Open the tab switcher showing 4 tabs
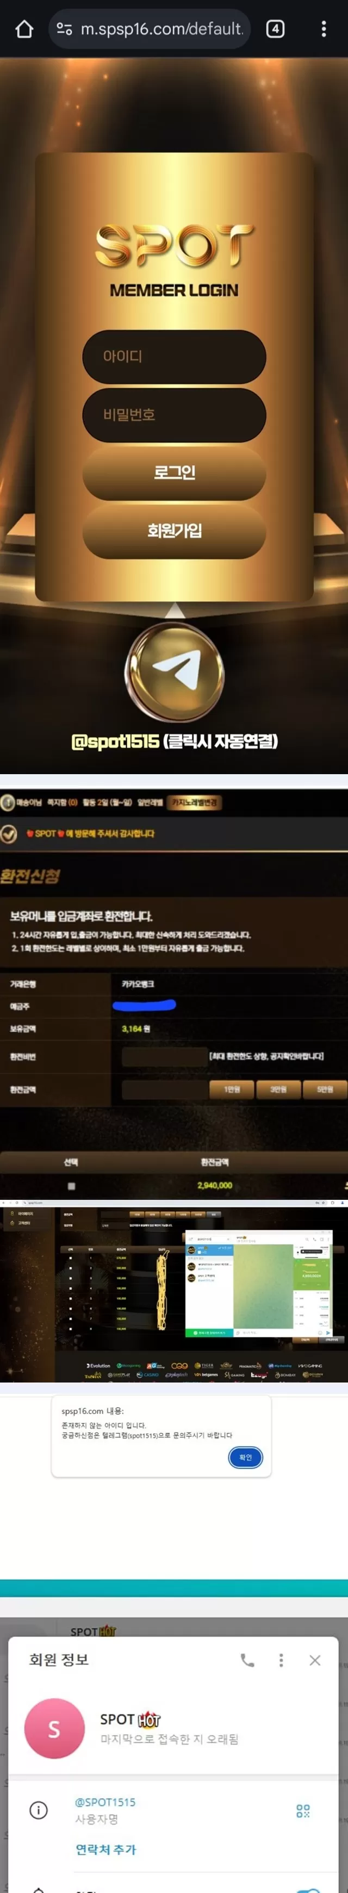348x1893 pixels. 275,29
